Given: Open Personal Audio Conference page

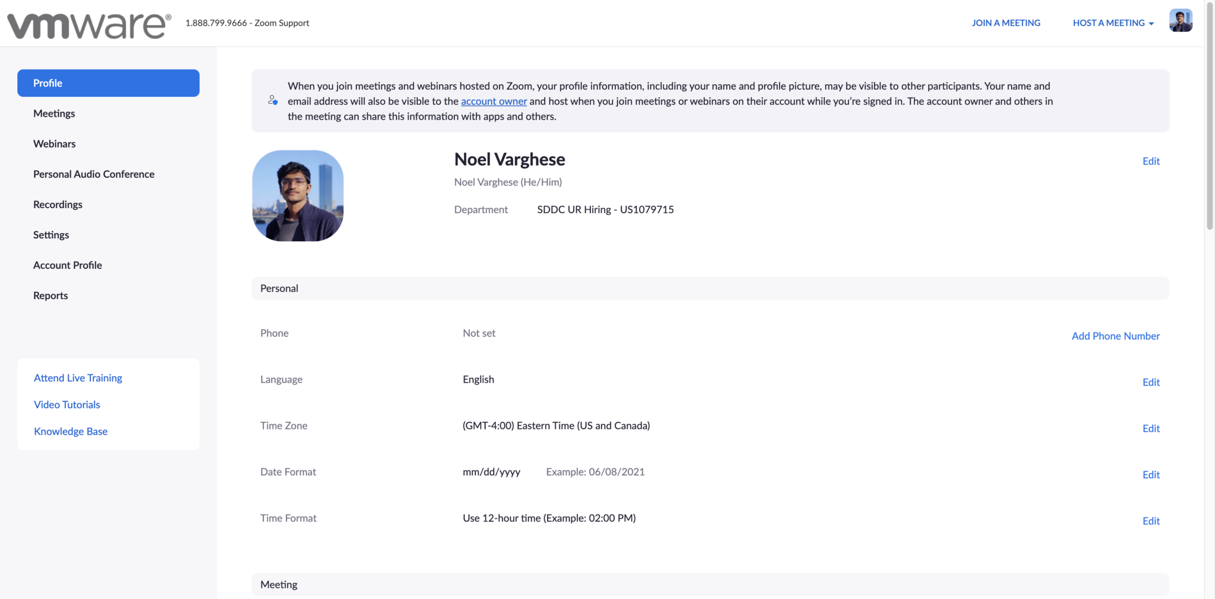Looking at the screenshot, I should pyautogui.click(x=94, y=174).
